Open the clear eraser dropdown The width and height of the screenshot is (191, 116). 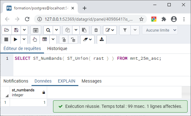coord(87,39)
